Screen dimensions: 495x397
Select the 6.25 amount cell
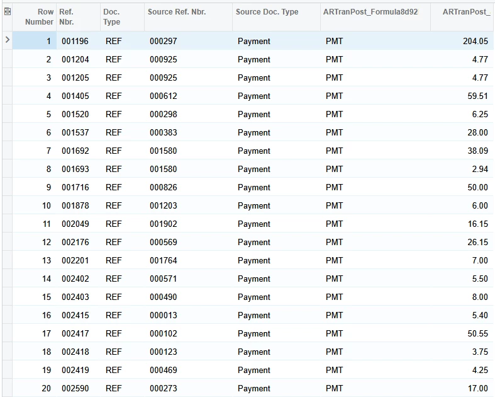(462, 114)
